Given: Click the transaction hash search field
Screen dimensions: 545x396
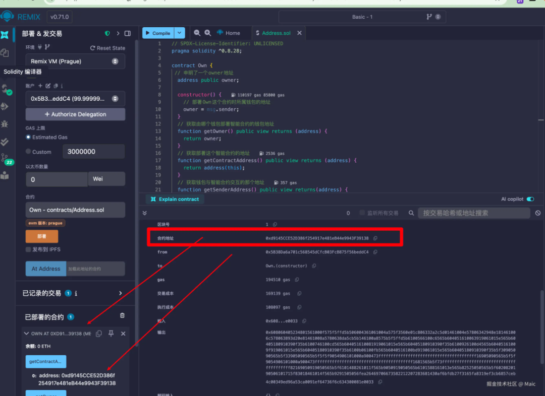Looking at the screenshot, I should (474, 213).
